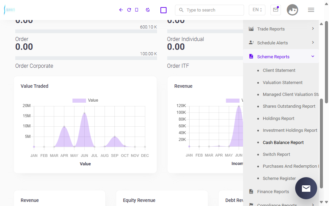Click the APR data point in Value Traded
329x206 pixels.
(64, 127)
